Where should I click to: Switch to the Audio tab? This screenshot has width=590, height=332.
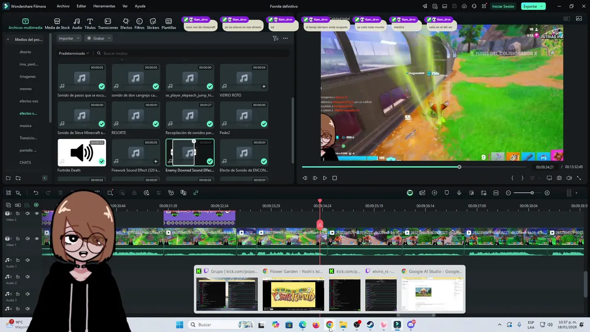click(x=77, y=24)
